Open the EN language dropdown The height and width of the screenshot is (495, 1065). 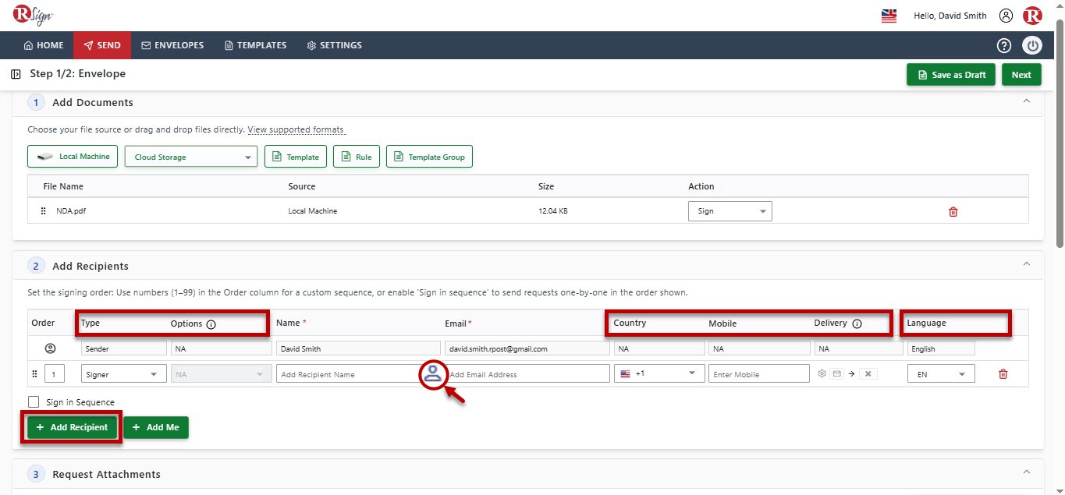(x=941, y=374)
